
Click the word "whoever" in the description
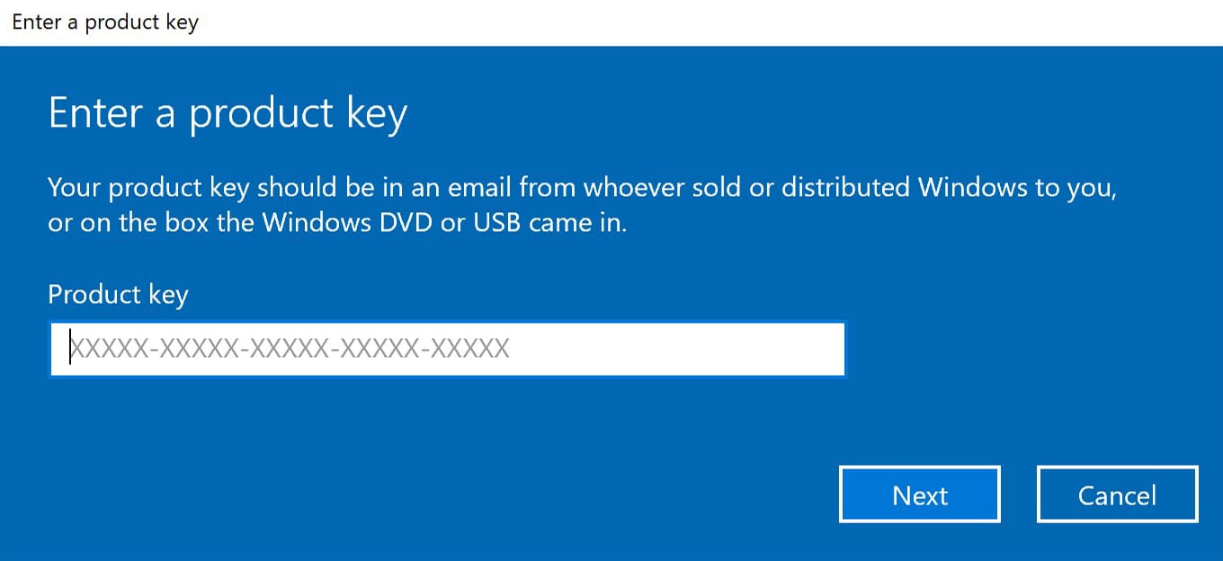[x=631, y=189]
